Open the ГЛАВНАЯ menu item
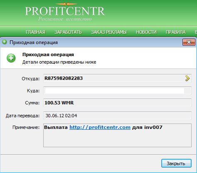Screen dimensions: 197x173 click(36, 32)
